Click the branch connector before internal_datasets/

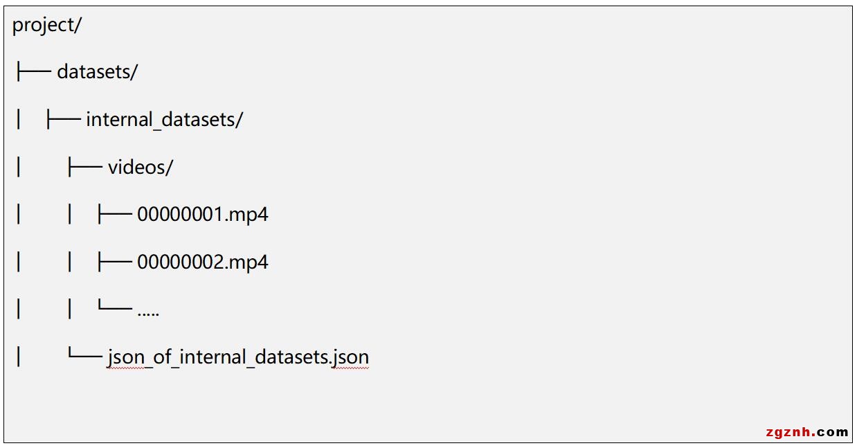point(63,120)
